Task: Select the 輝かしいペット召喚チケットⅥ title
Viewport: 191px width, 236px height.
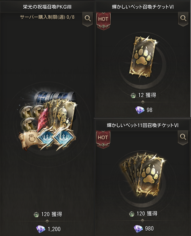Action: [143, 7]
